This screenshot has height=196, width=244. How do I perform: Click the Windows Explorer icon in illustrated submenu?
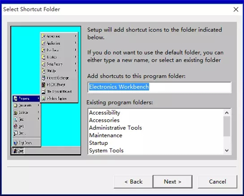43,98
